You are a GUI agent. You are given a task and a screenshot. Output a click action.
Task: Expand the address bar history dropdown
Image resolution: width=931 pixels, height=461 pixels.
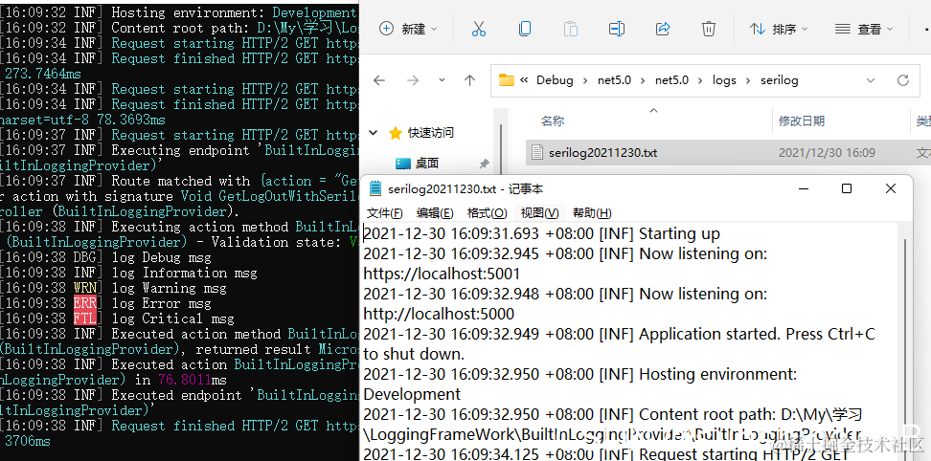[x=871, y=80]
